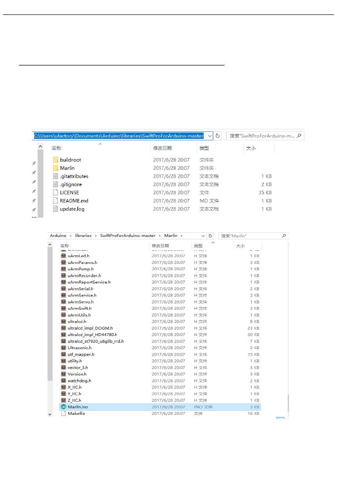Sort by 修改日期 column in upper window

[162, 148]
